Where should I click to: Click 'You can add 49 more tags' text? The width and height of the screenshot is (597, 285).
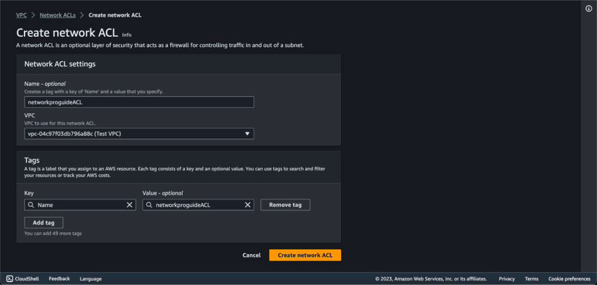pyautogui.click(x=53, y=233)
